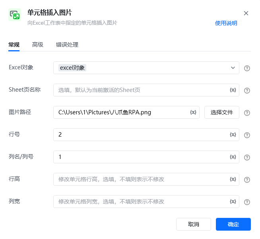Insert variable in 列宽 field
This screenshot has height=239, width=260.
tap(233, 202)
